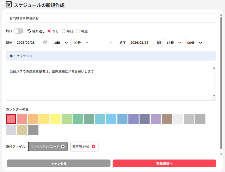This screenshot has width=225, height=172.
Task: Toggle the 終日 all-day switch
Action: coord(18,31)
